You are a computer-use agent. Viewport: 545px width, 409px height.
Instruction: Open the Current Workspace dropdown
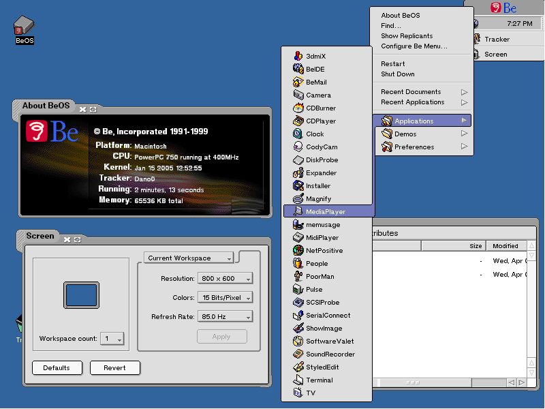pos(189,258)
